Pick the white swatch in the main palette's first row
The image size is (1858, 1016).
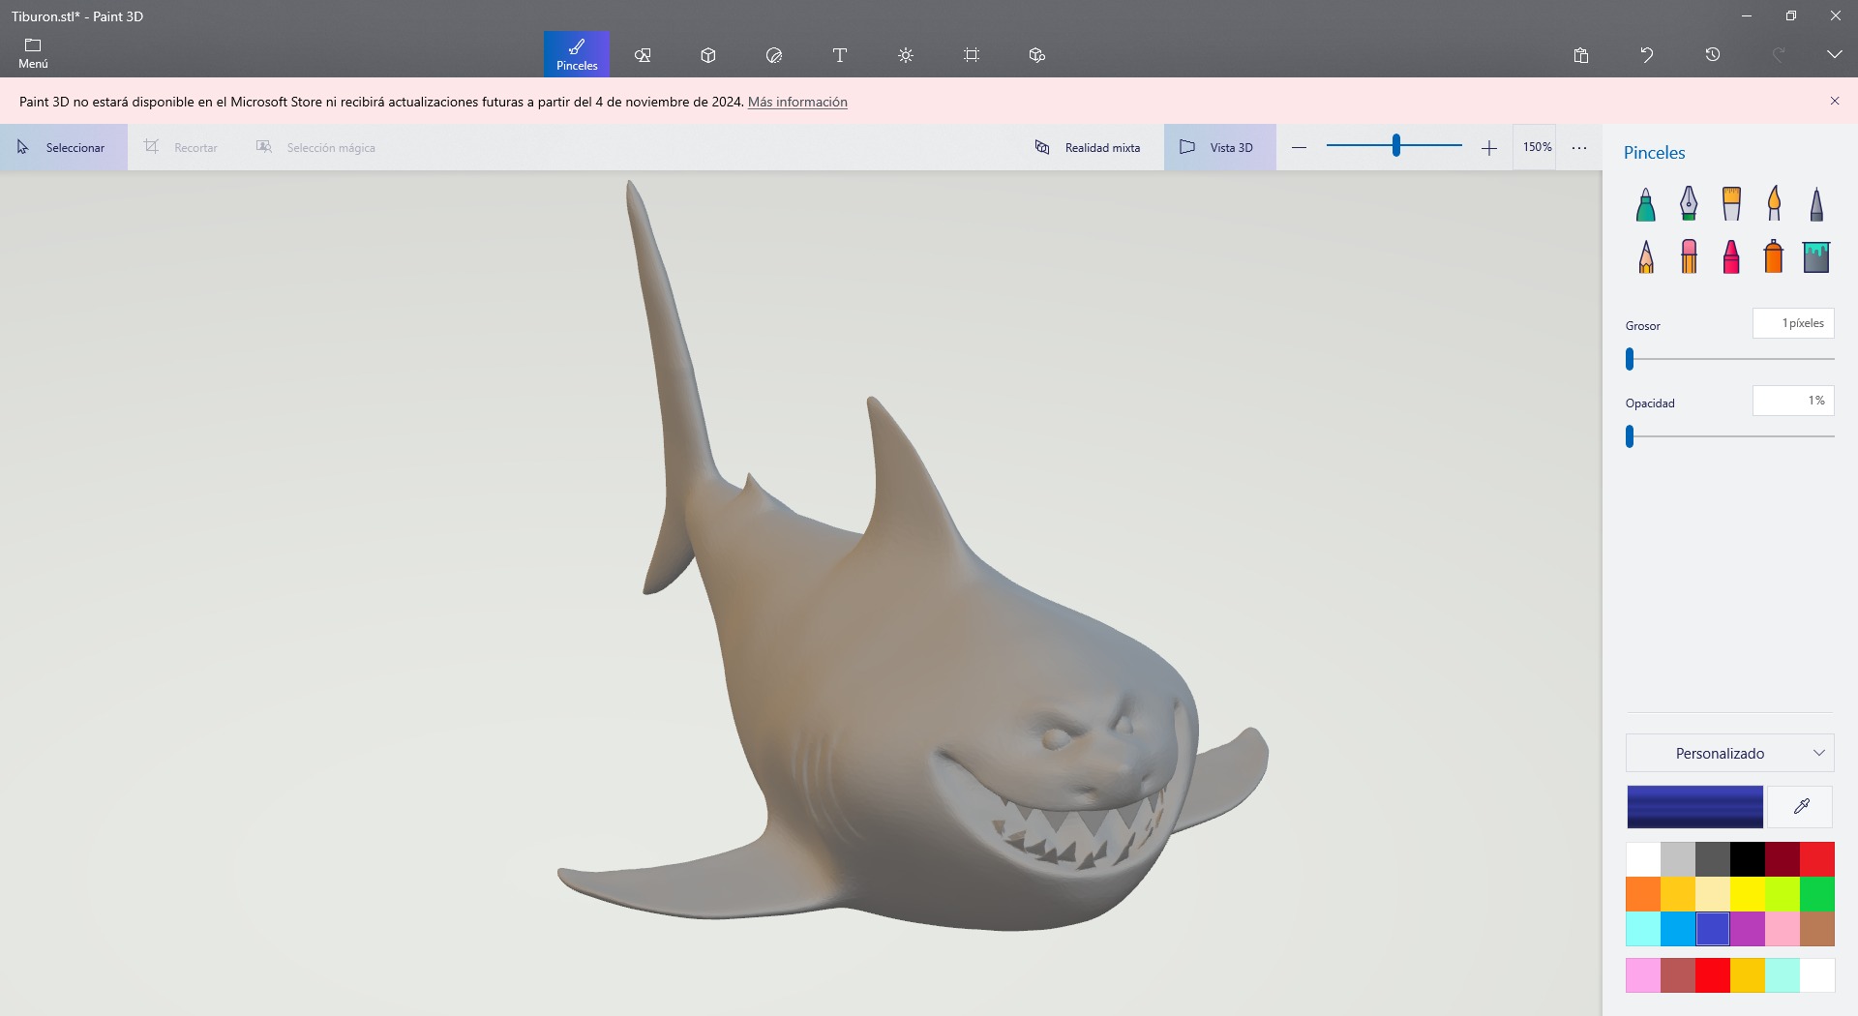pos(1643,859)
